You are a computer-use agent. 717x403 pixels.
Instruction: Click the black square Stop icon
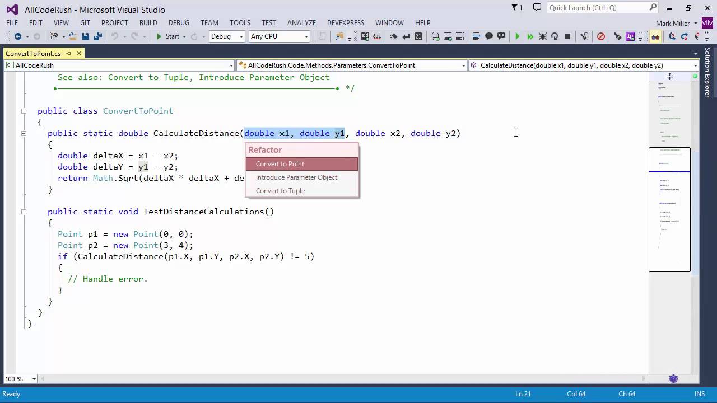pos(567,36)
